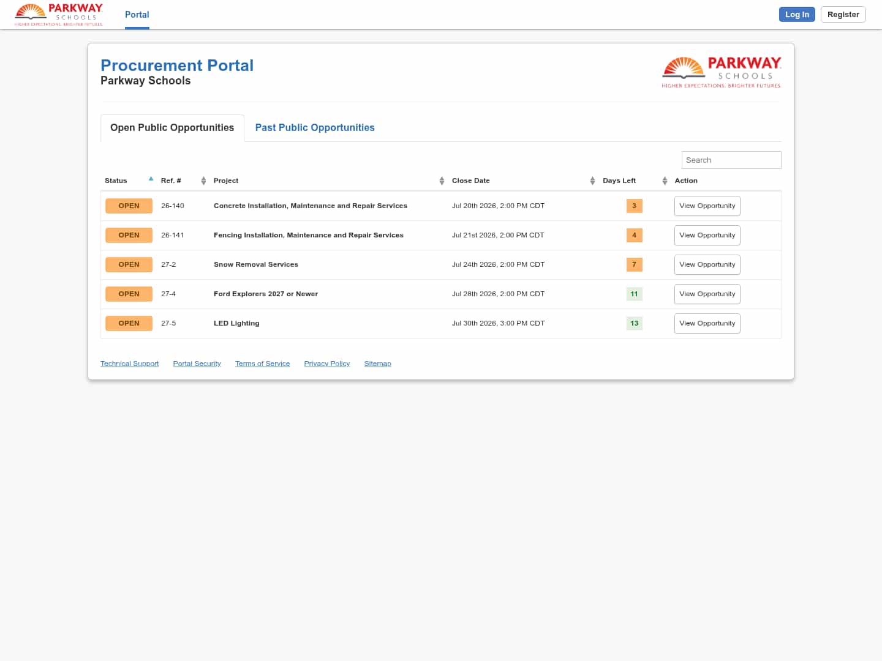This screenshot has height=661, width=882.
Task: View Opportunity for Ford Explorers 2027
Action: click(x=707, y=294)
